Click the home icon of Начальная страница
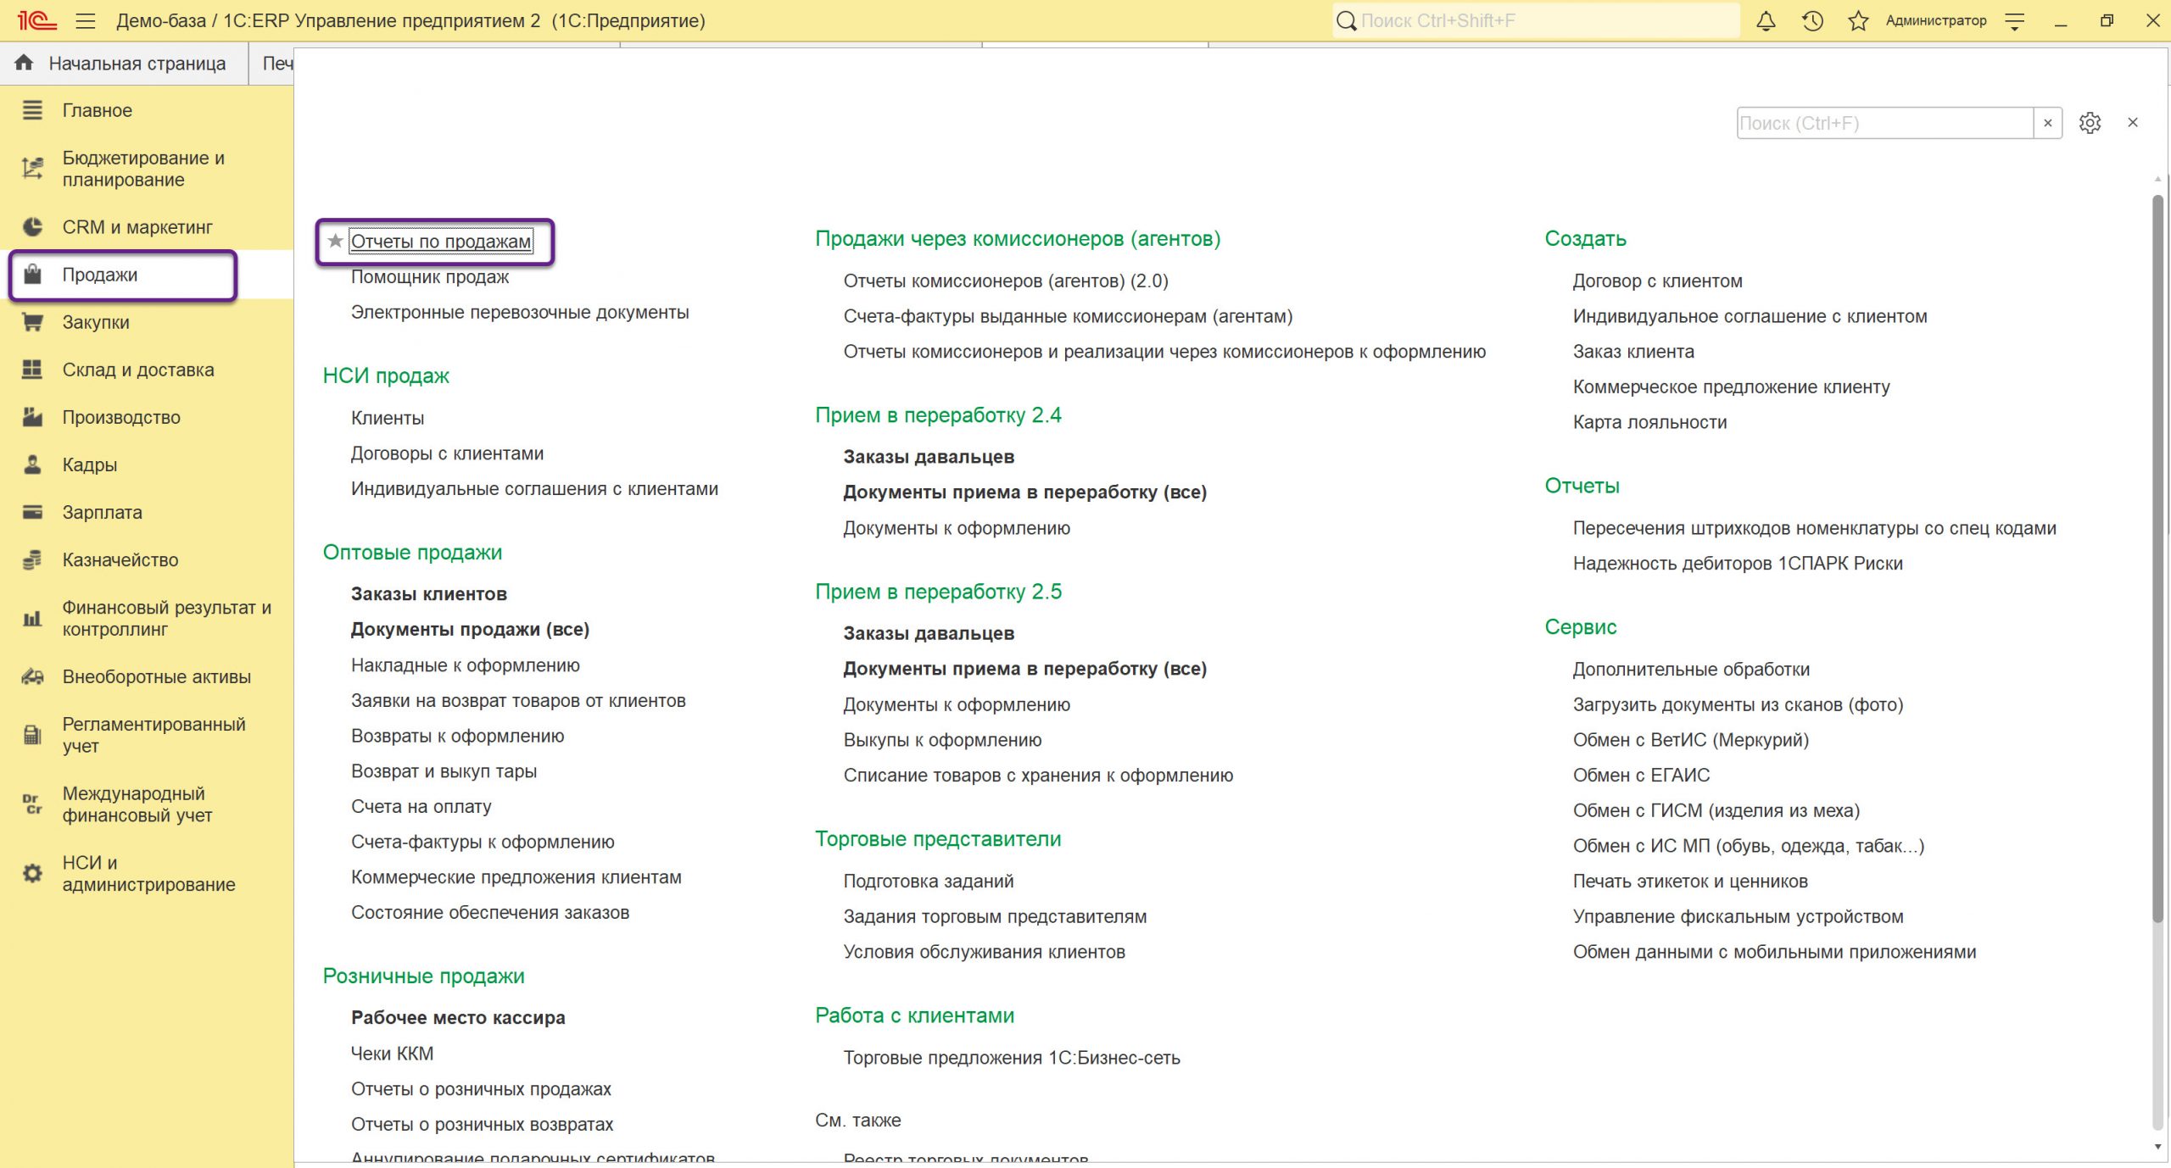Screen dimensions: 2171x1168 (x=24, y=63)
